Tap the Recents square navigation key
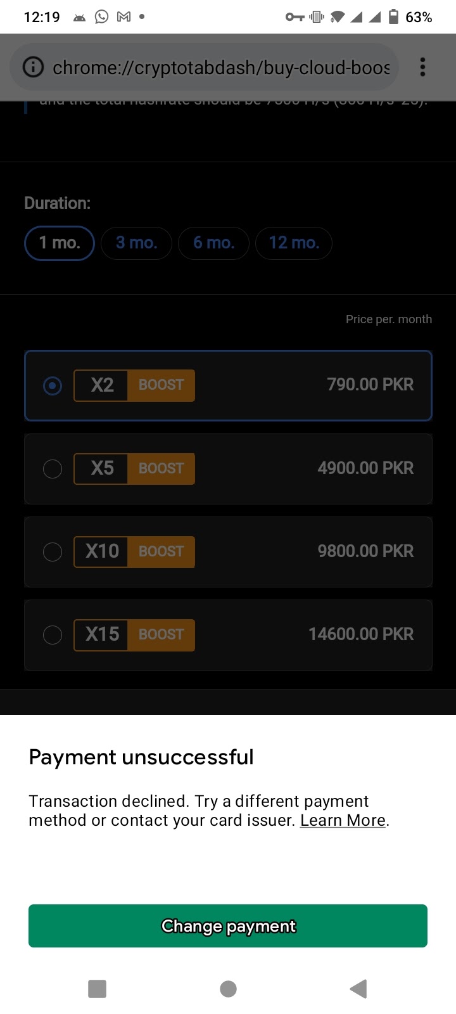This screenshot has width=456, height=1014. (97, 988)
